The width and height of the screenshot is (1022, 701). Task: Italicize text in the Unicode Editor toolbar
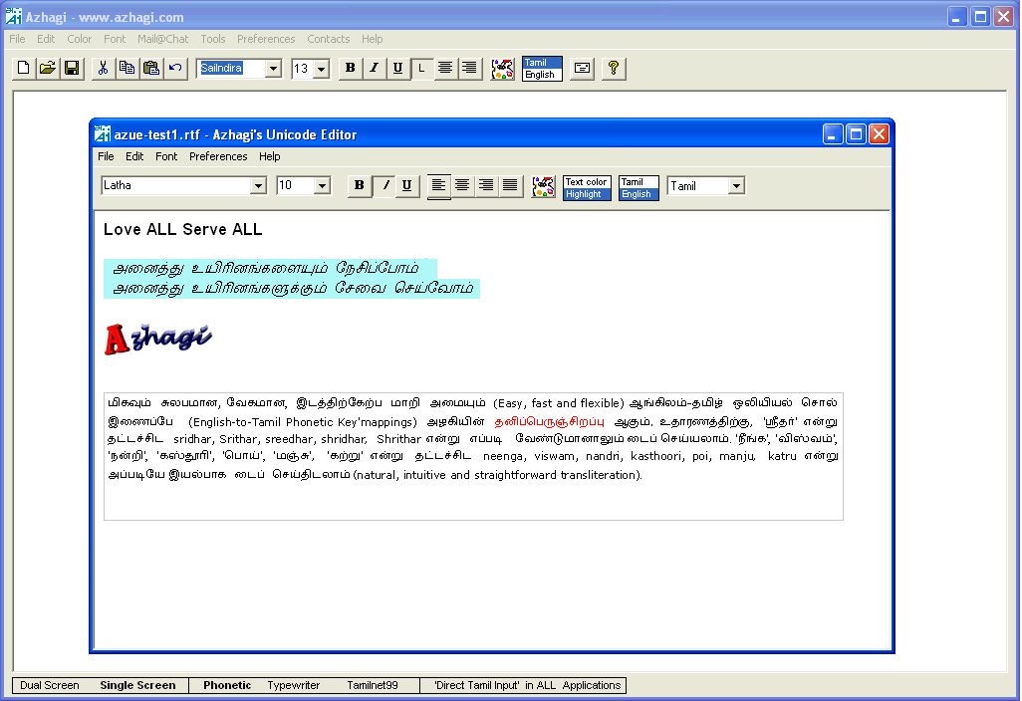385,185
